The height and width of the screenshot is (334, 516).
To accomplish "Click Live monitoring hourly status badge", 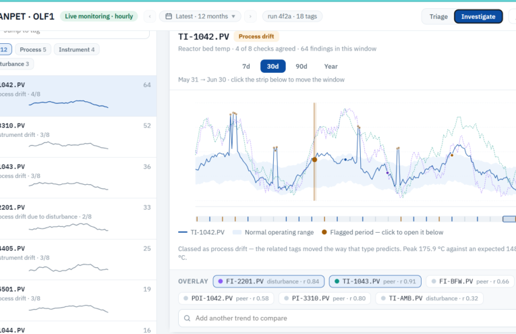I will point(98,16).
